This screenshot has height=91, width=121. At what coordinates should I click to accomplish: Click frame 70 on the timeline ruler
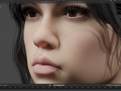[27, 88]
